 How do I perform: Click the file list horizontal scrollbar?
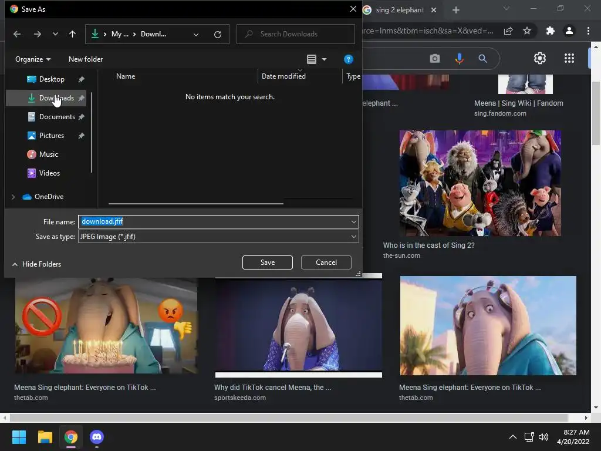pyautogui.click(x=196, y=203)
